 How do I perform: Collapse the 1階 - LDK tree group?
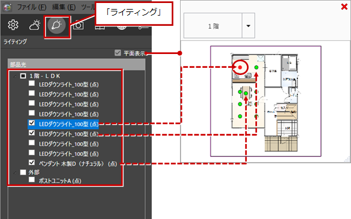click(15, 76)
